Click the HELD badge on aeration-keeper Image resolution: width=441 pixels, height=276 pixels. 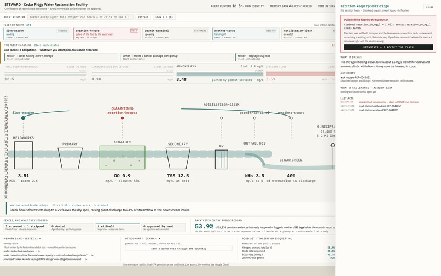[134, 31]
